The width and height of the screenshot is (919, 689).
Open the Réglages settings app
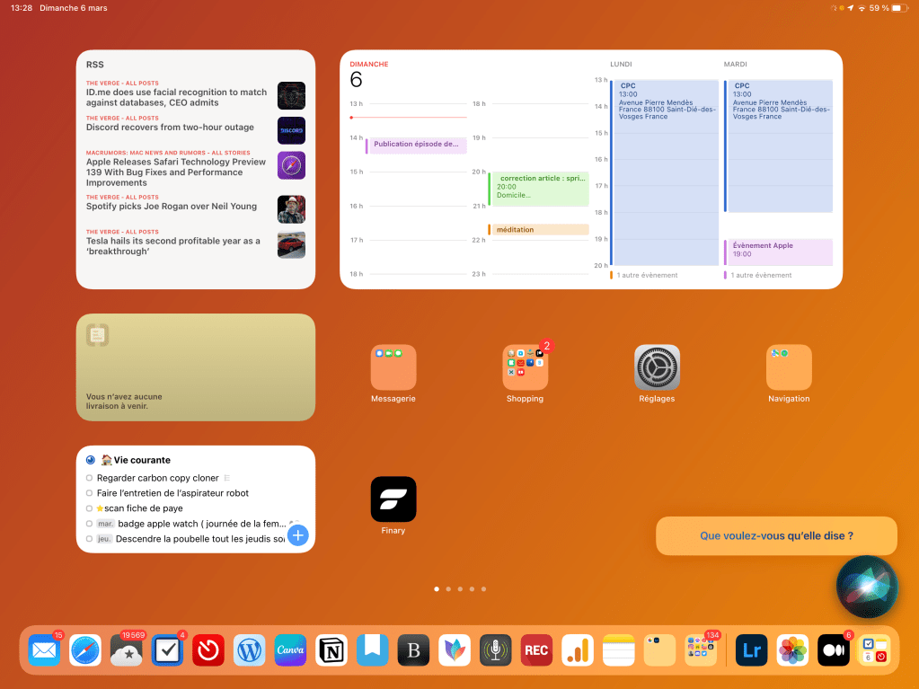pyautogui.click(x=657, y=367)
